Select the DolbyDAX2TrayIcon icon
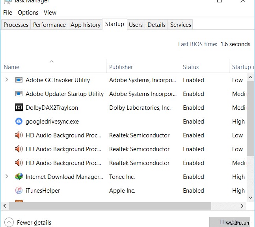 pos(19,108)
